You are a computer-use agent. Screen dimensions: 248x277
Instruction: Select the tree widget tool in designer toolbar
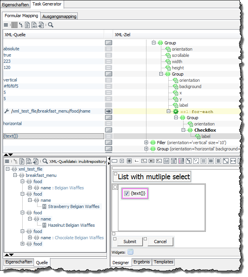(x=189, y=161)
